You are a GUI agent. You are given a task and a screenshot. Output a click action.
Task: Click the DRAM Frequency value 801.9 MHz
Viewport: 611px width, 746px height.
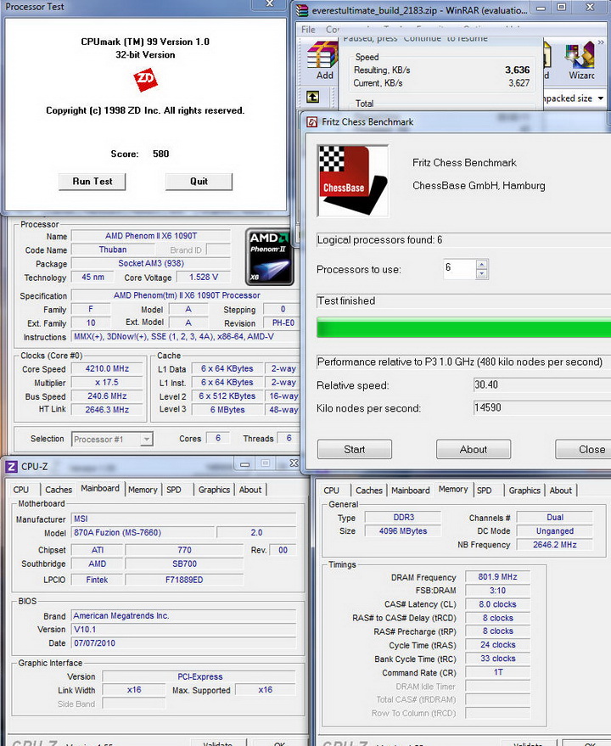(x=497, y=577)
